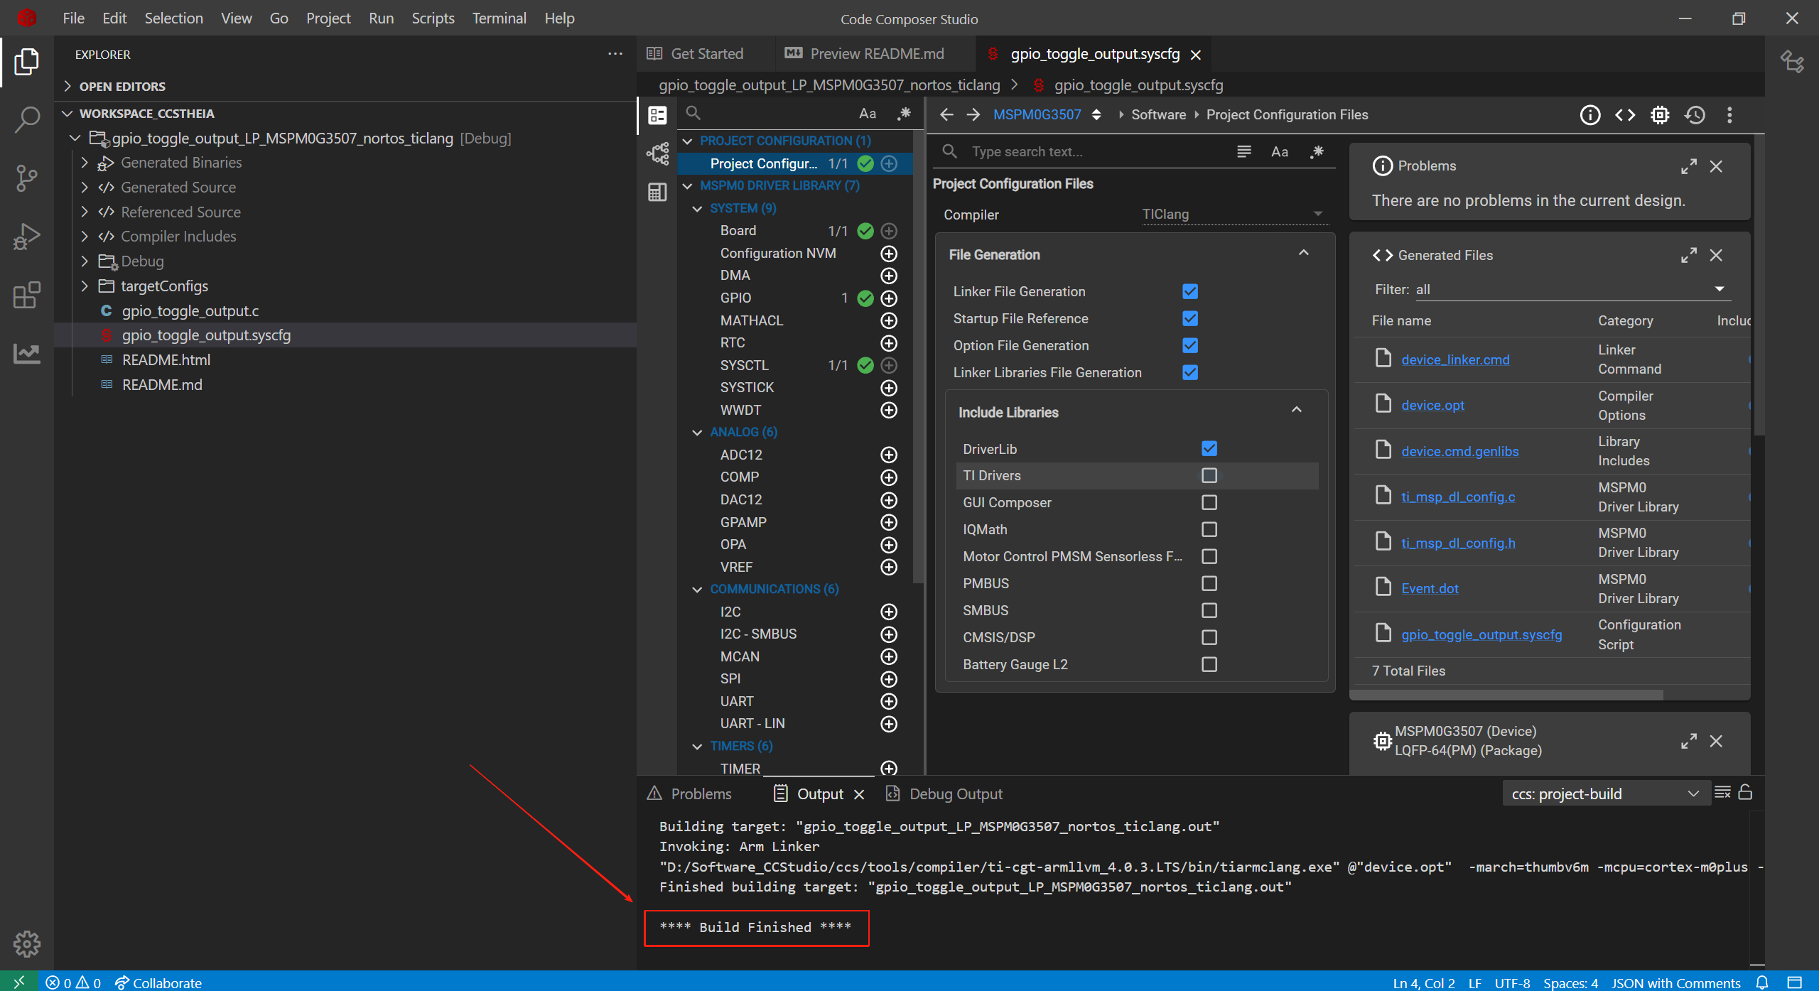Add an I2C module instance
The width and height of the screenshot is (1819, 991).
pos(889,612)
